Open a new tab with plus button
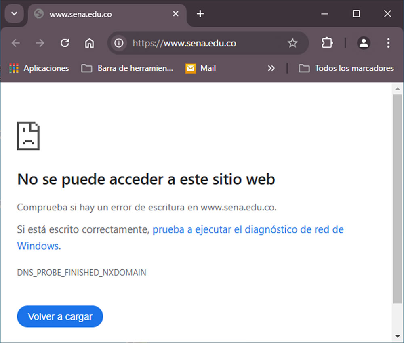 200,14
